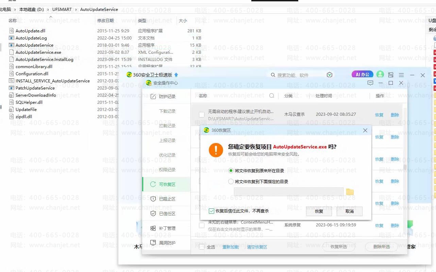Open the green user avatar icon
Image resolution: width=436 pixels, height=272 pixels.
pyautogui.click(x=380, y=75)
